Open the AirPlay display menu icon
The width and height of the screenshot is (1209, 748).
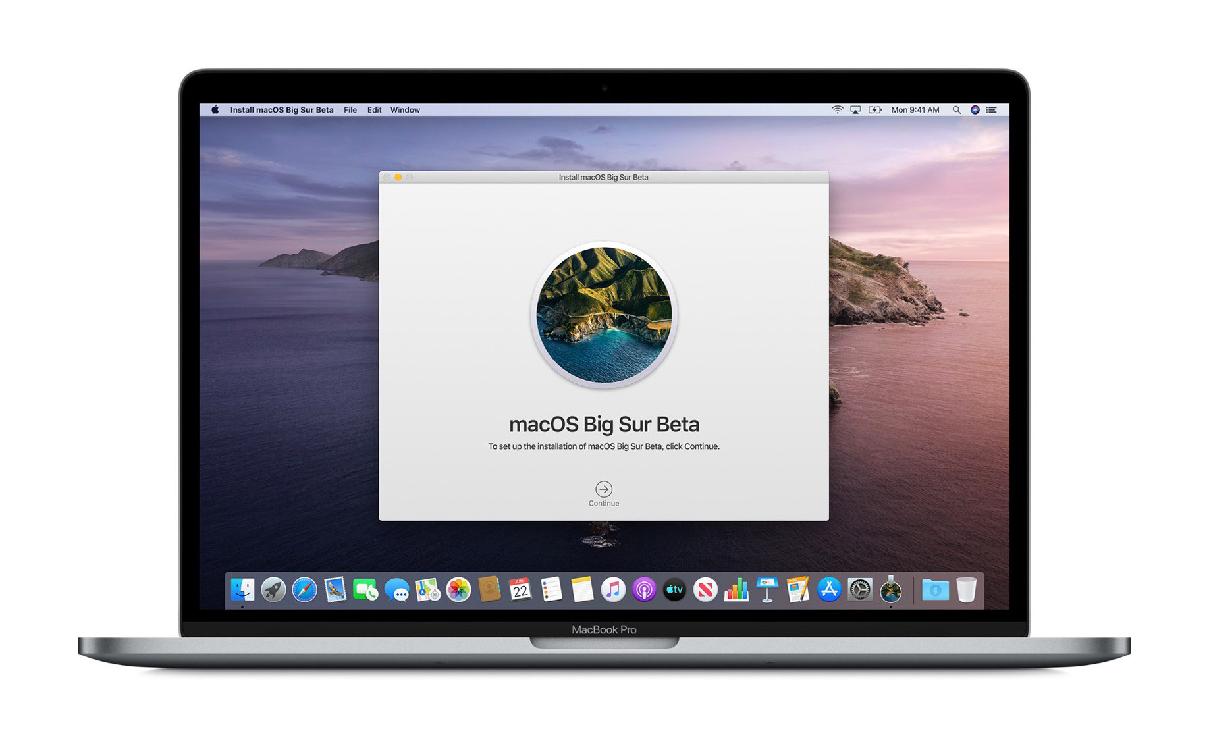[x=855, y=110]
